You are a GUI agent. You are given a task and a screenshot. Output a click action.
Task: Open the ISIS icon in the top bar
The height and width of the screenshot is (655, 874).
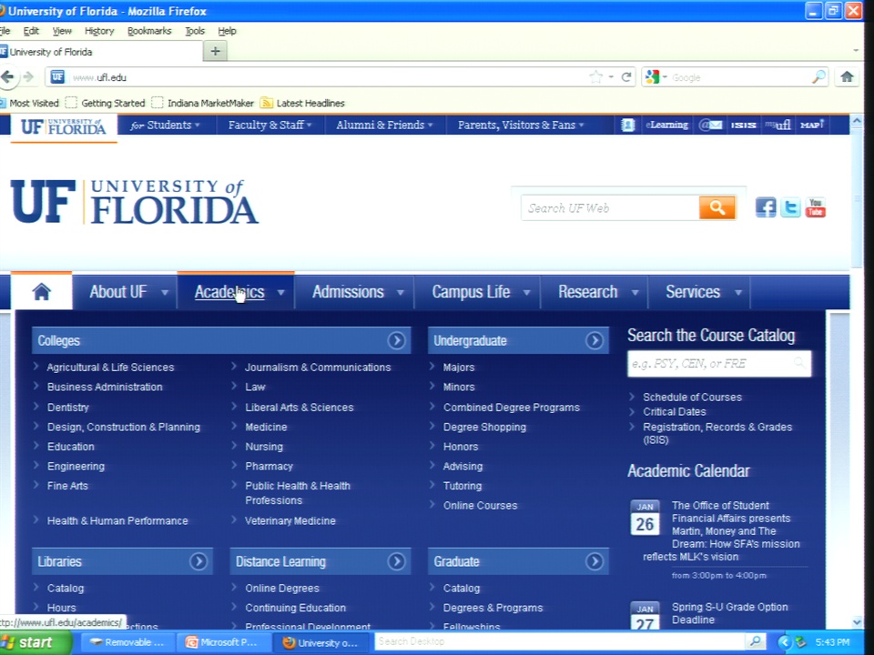(744, 125)
